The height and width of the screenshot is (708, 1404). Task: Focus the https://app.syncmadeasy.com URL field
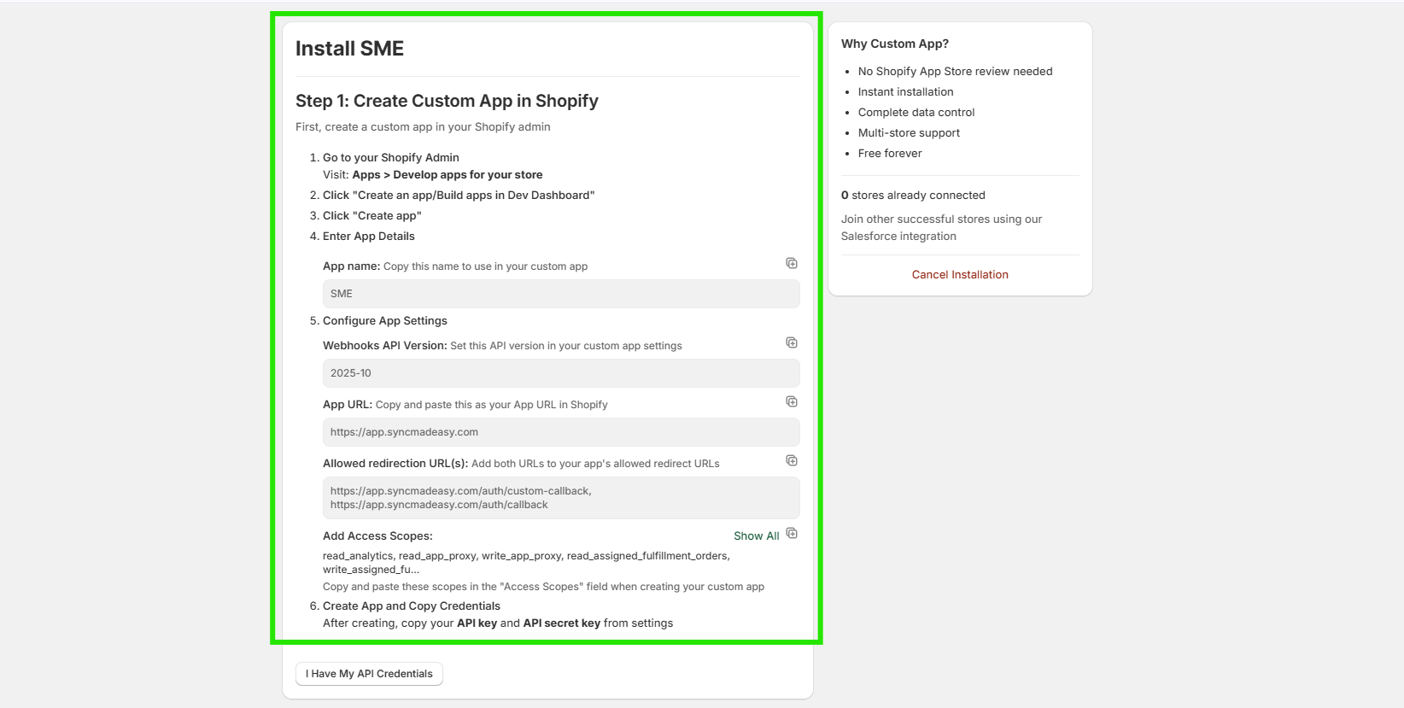click(x=560, y=432)
